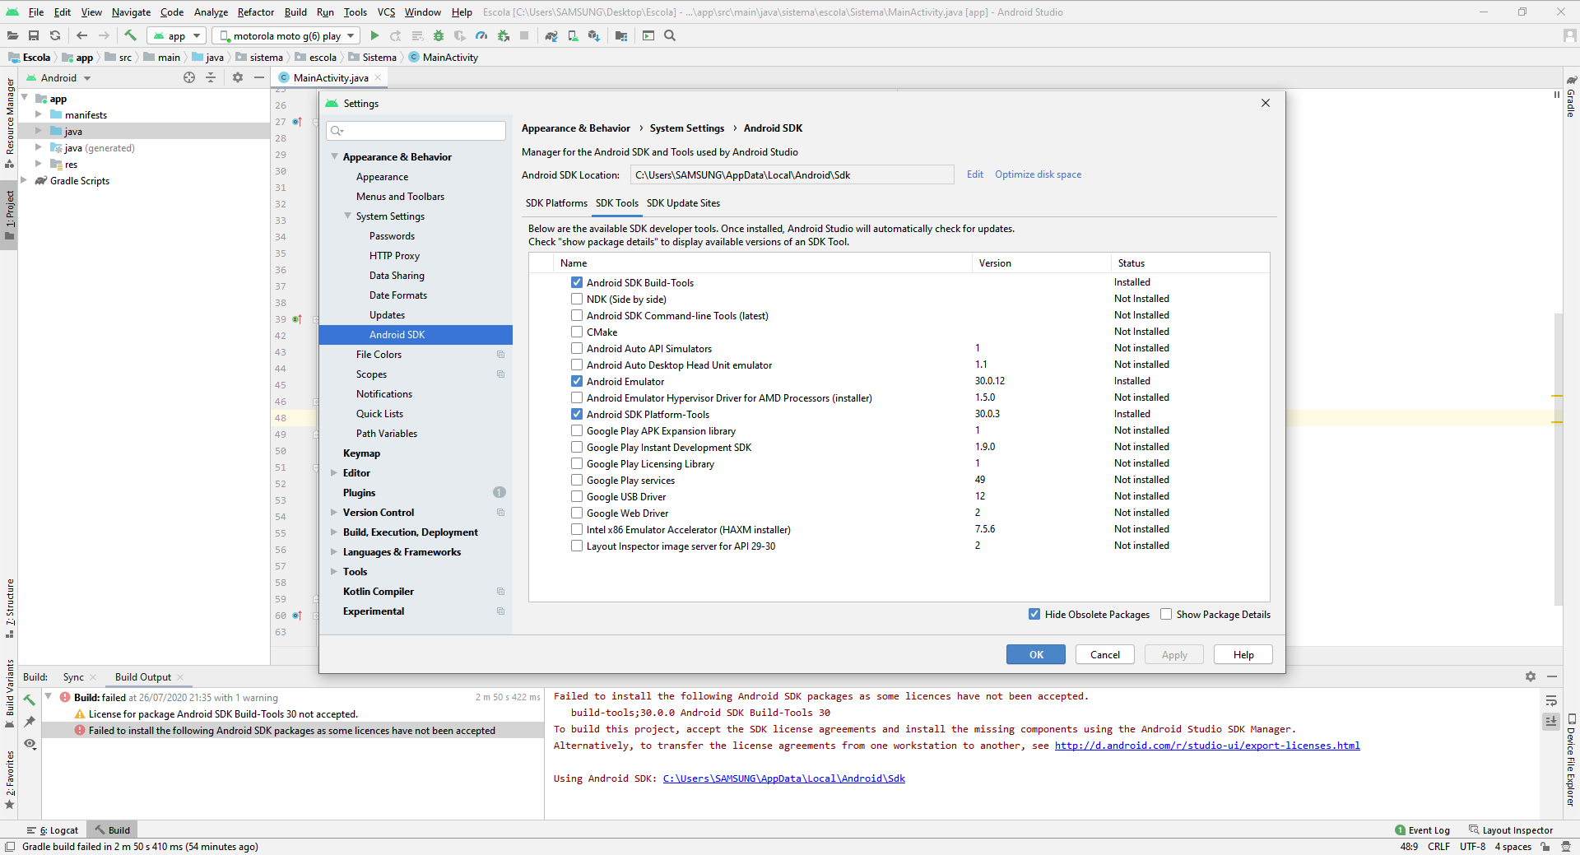Screen dimensions: 1580x855
Task: Open the SDK Manager toolbar icon
Action: coord(594,35)
